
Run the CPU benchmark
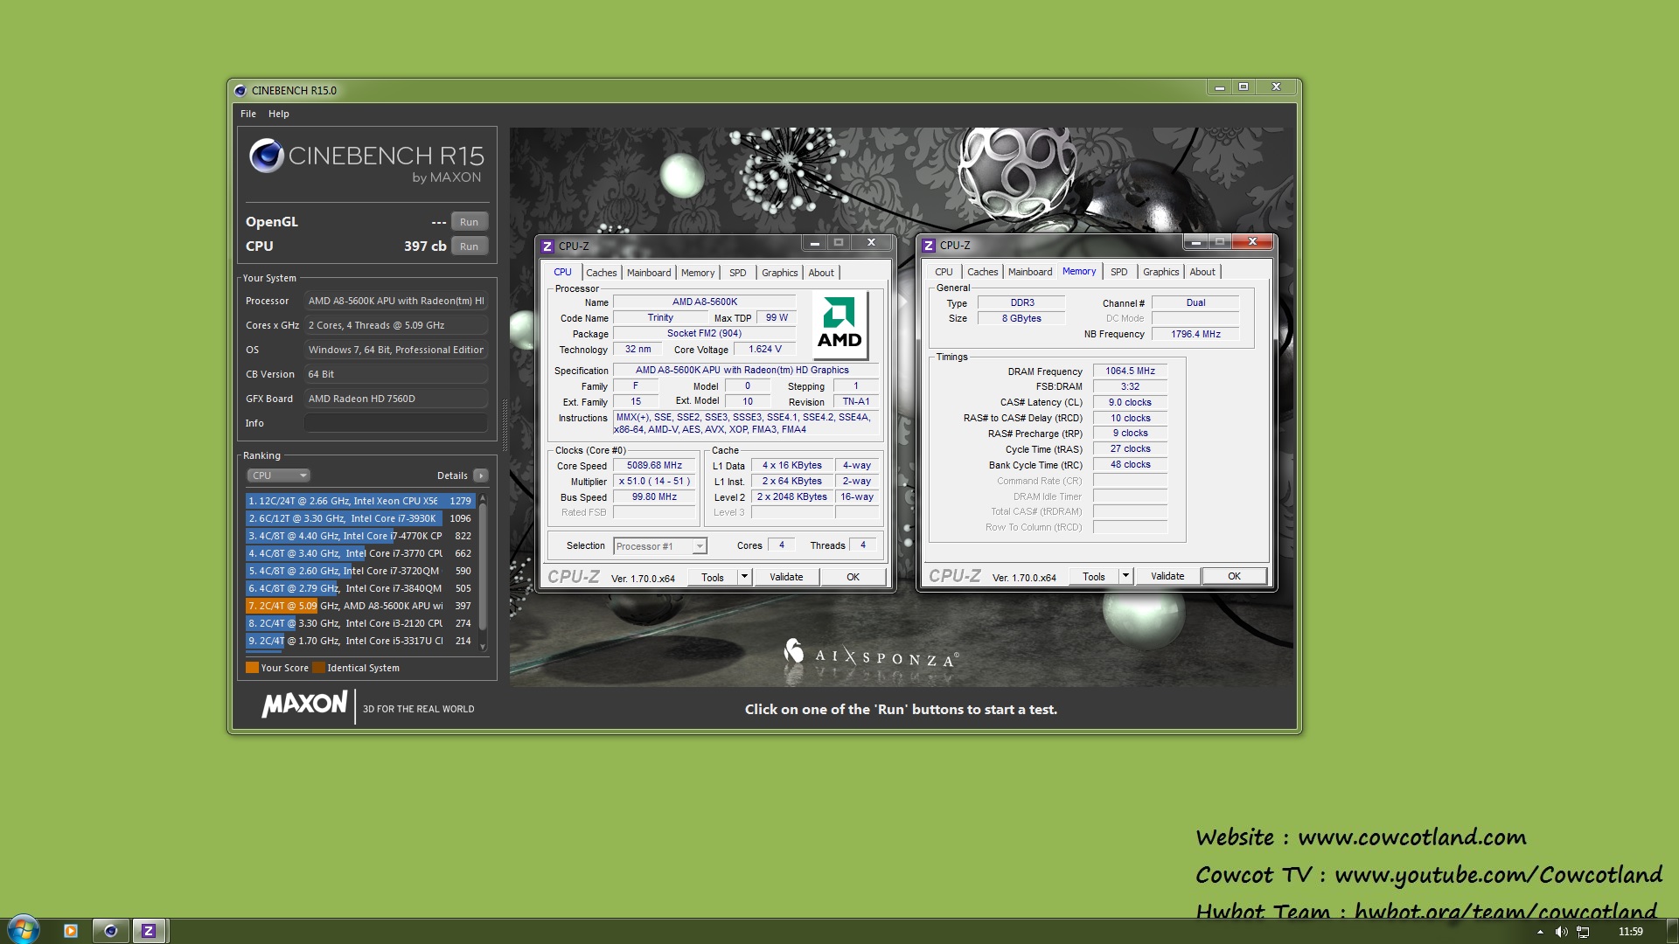[x=469, y=246]
